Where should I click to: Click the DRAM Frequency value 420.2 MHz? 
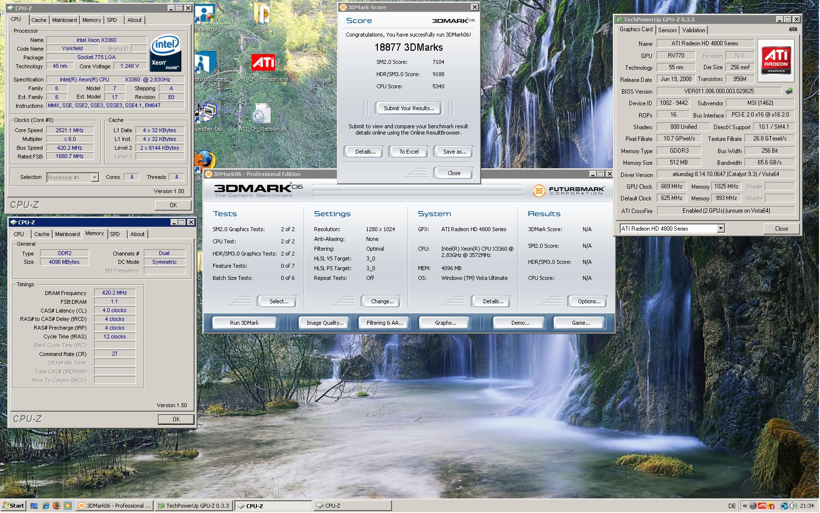click(x=115, y=293)
